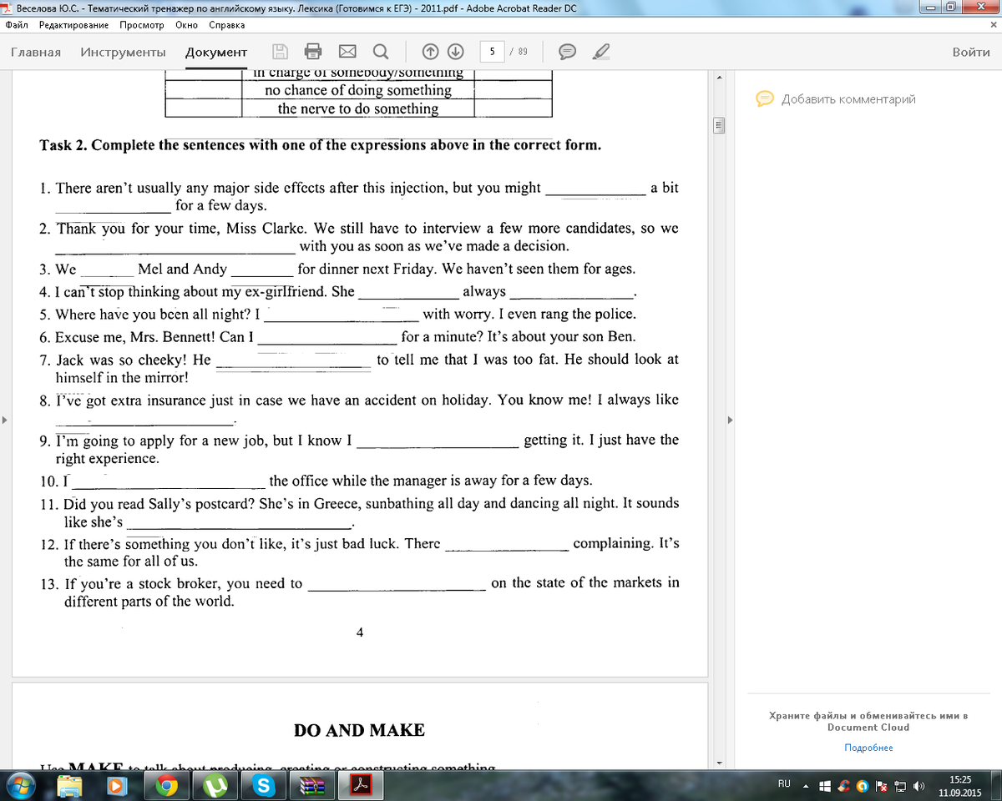The image size is (1002, 801).
Task: Collapse the right comments pane arrow
Action: (731, 420)
